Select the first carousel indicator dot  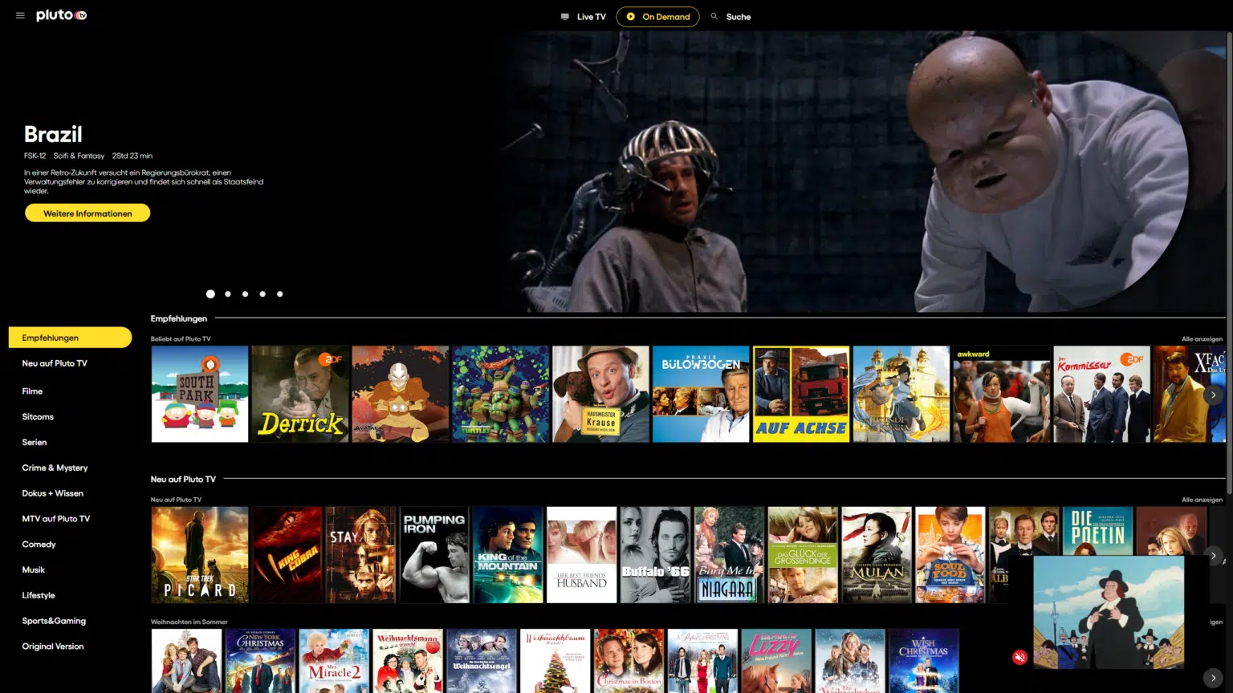210,294
